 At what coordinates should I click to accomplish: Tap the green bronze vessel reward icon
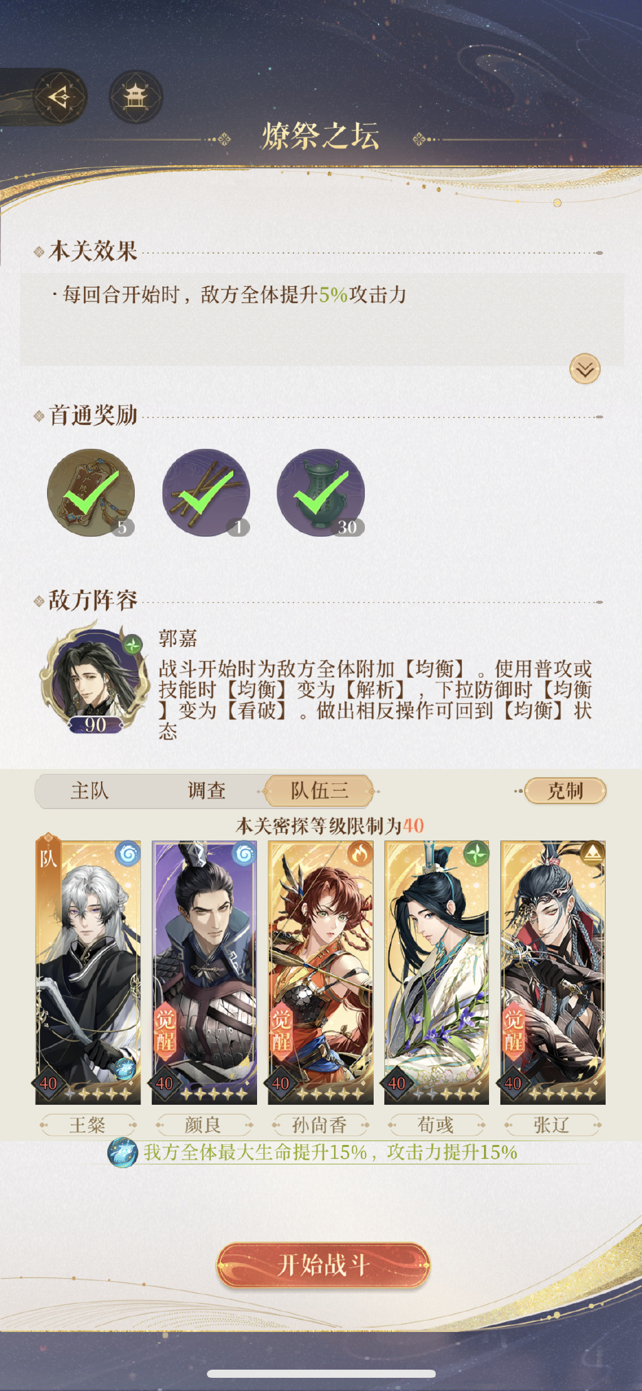click(321, 493)
